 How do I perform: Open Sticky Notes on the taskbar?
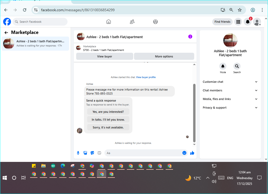[x=34, y=166]
